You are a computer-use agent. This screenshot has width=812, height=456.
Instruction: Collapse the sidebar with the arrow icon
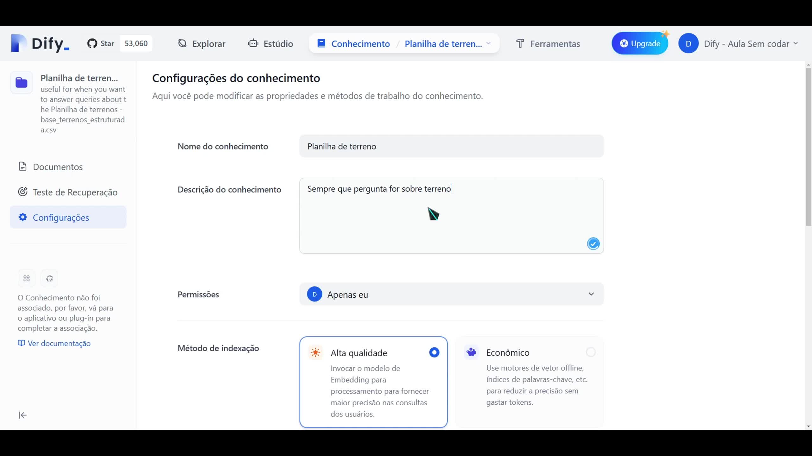[22, 415]
